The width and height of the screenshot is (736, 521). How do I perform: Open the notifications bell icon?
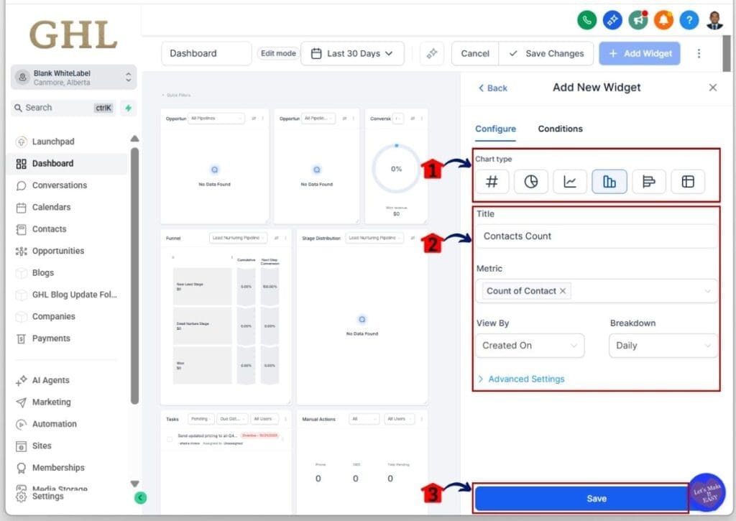tap(663, 20)
